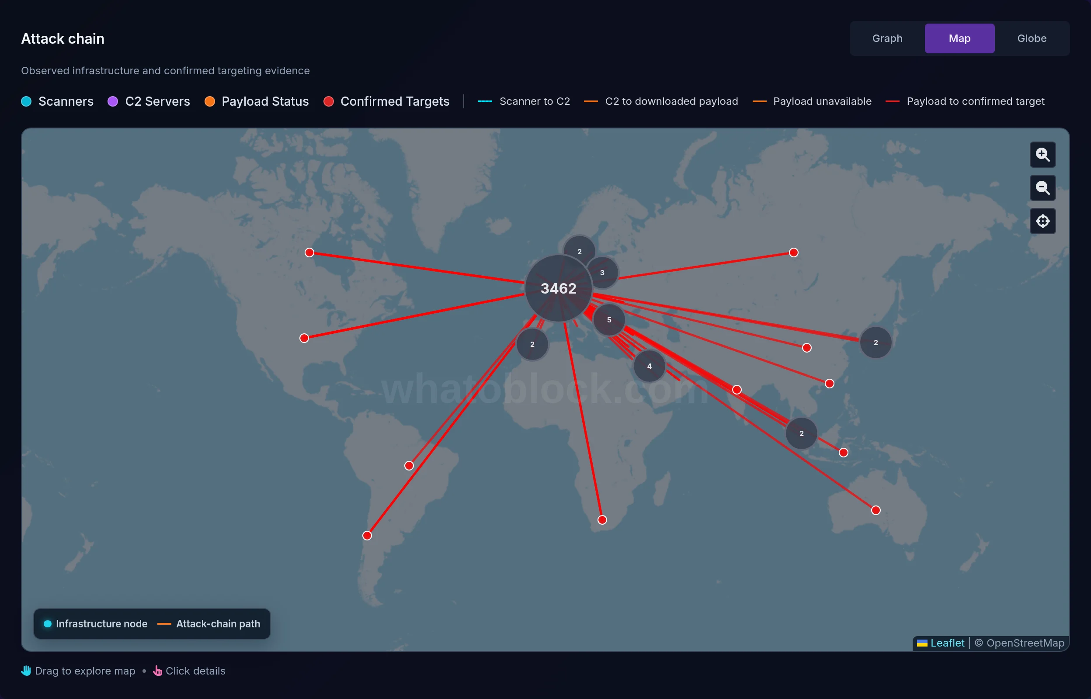The image size is (1091, 699).
Task: Open the OpenStreetMap attribution link
Action: pyautogui.click(x=1025, y=643)
